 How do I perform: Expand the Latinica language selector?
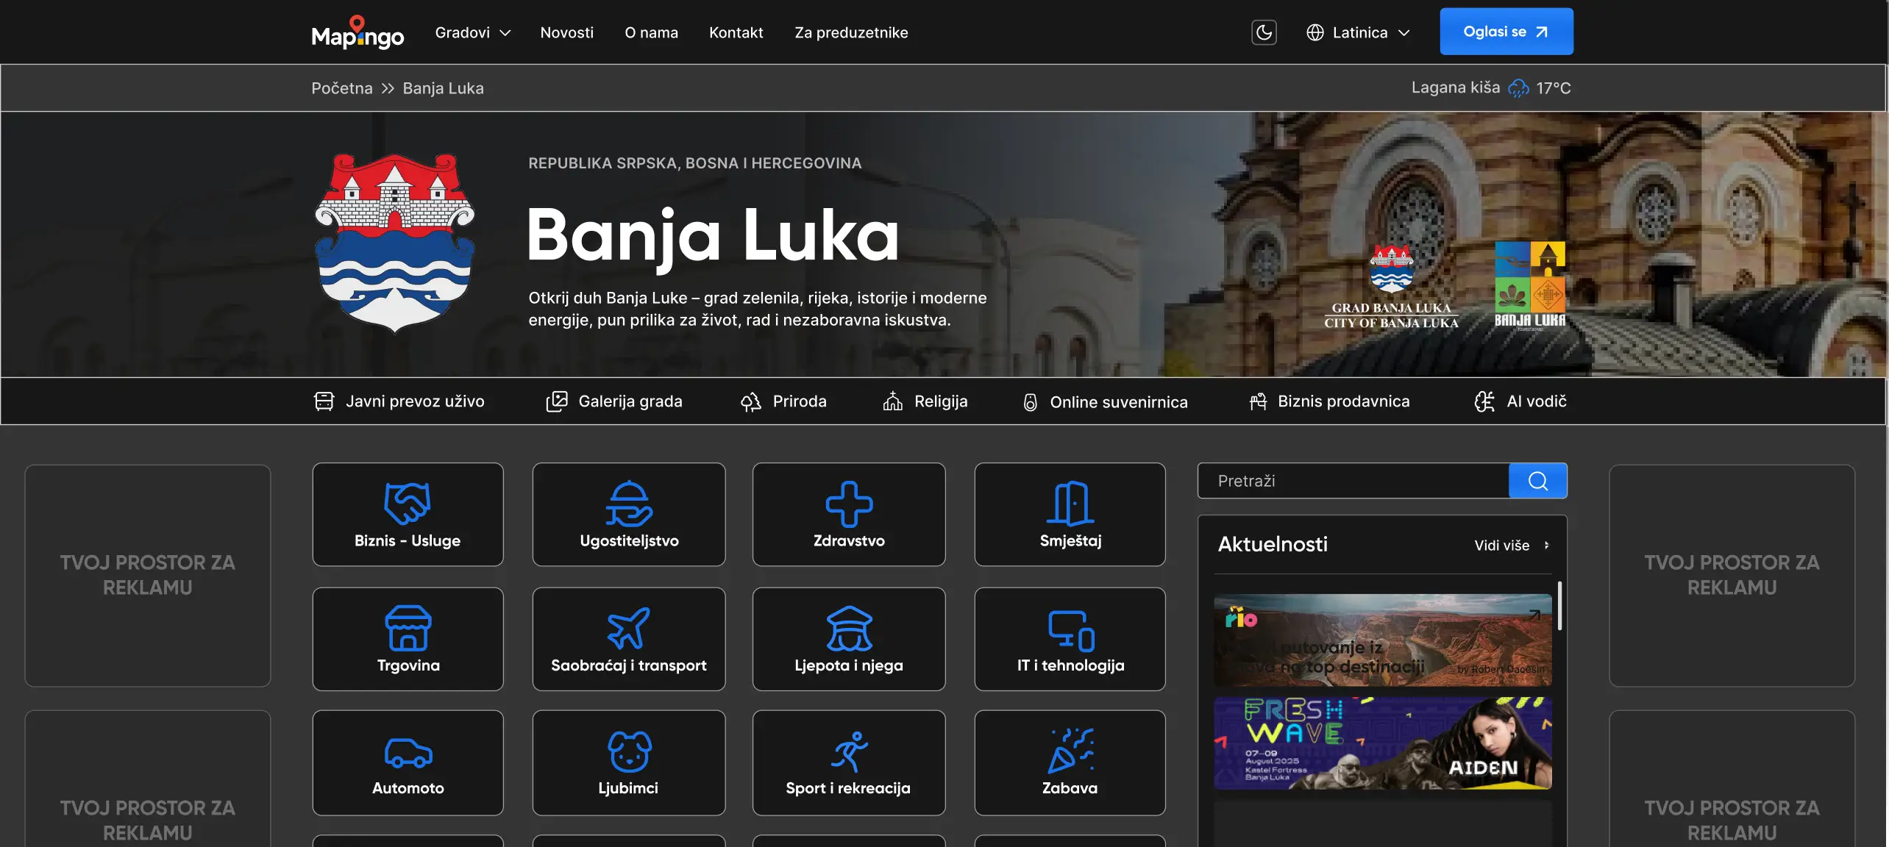1358,32
